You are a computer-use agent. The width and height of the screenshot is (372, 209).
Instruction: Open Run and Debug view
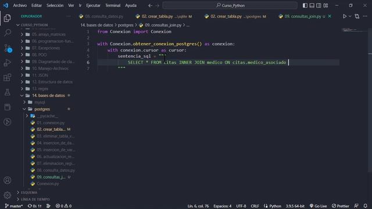[x=8, y=63]
